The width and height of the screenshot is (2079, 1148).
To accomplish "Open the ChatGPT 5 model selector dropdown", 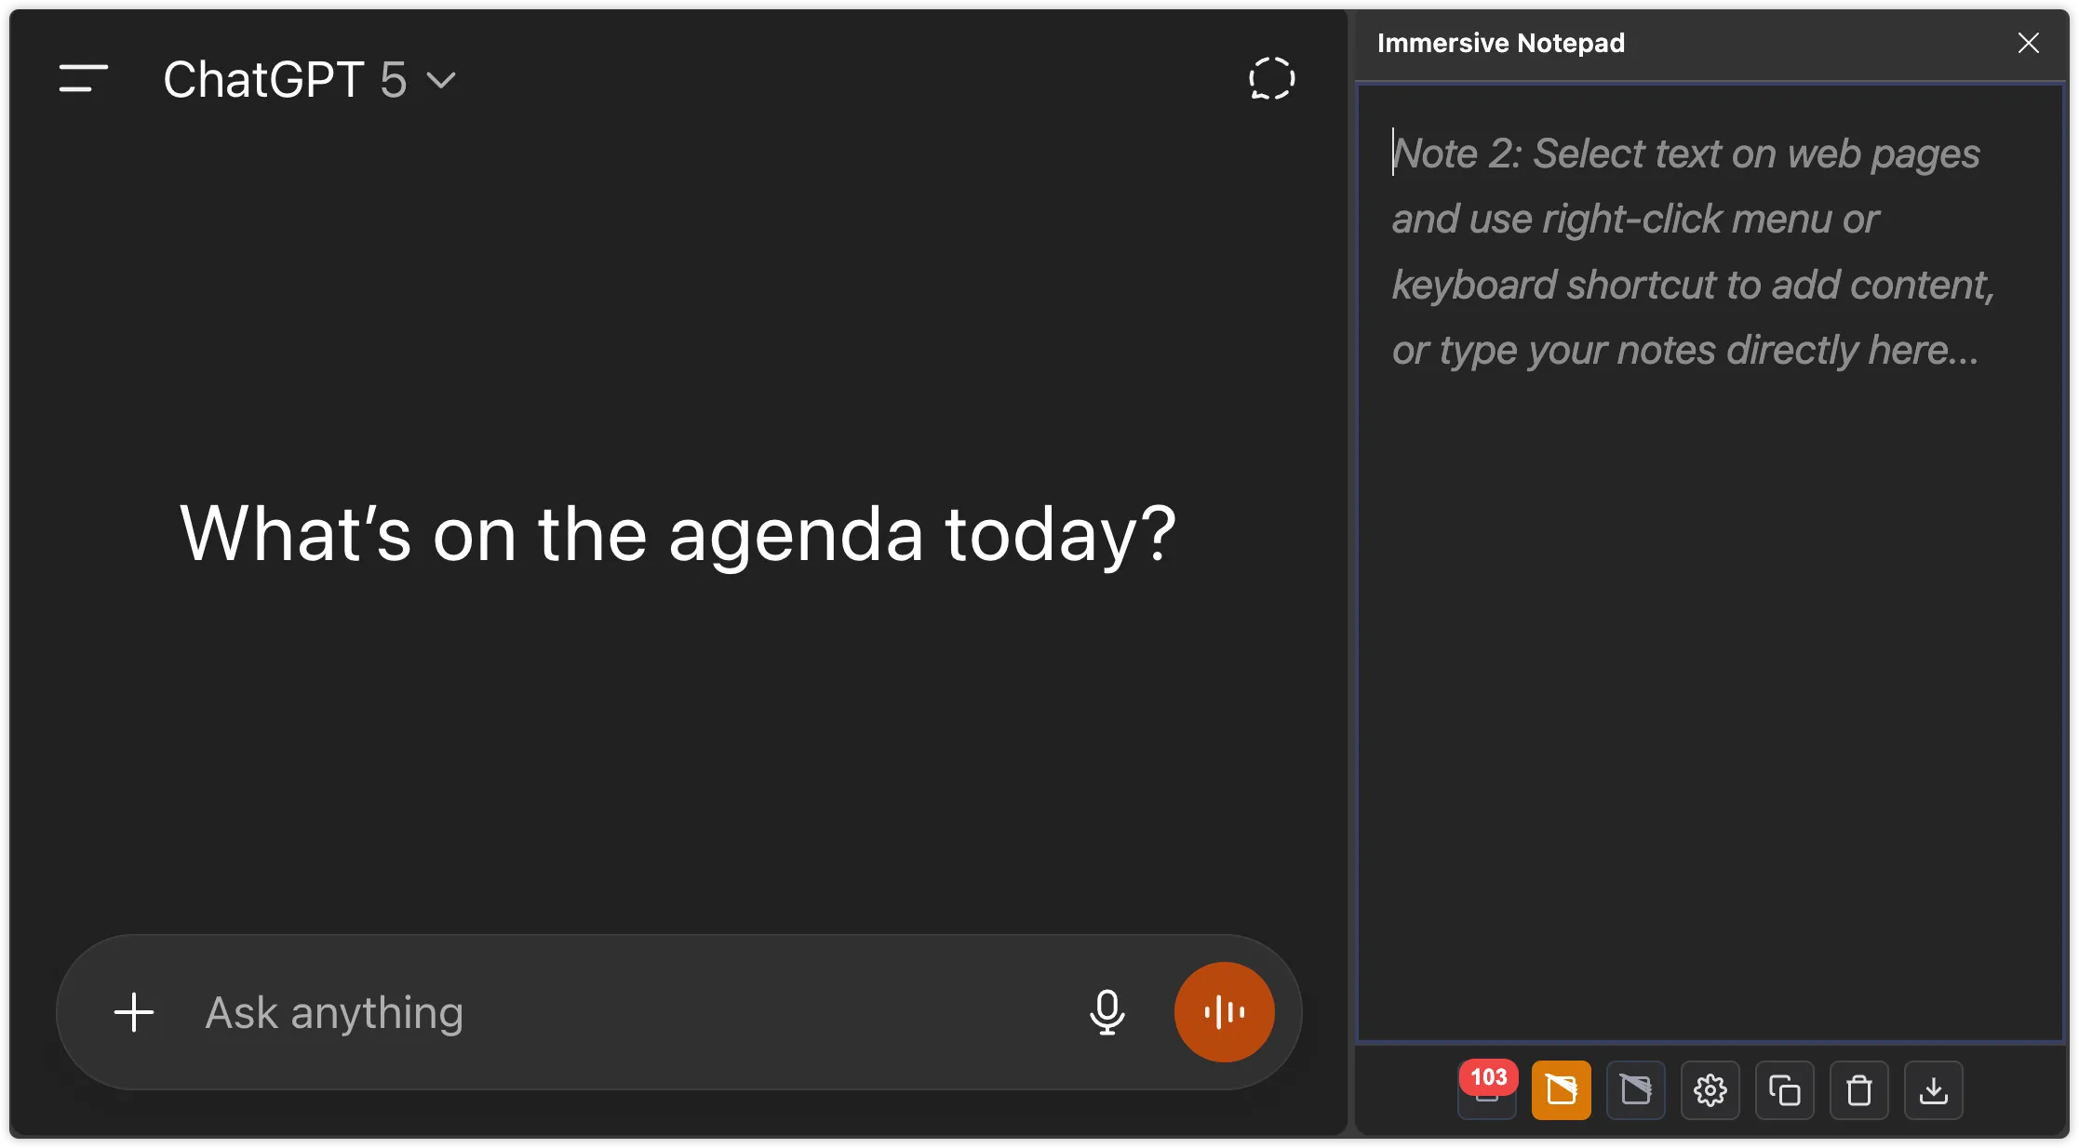I will coord(308,78).
